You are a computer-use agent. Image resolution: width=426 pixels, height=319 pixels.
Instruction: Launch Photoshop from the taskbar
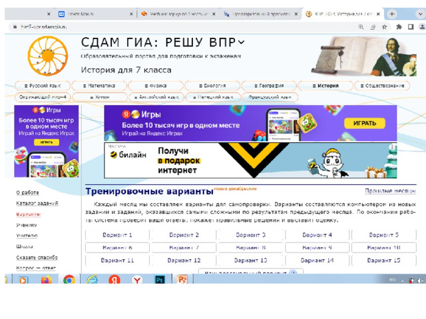(160, 279)
